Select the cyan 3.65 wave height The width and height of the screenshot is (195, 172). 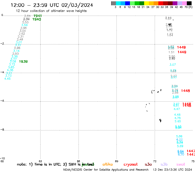(x=11, y=67)
